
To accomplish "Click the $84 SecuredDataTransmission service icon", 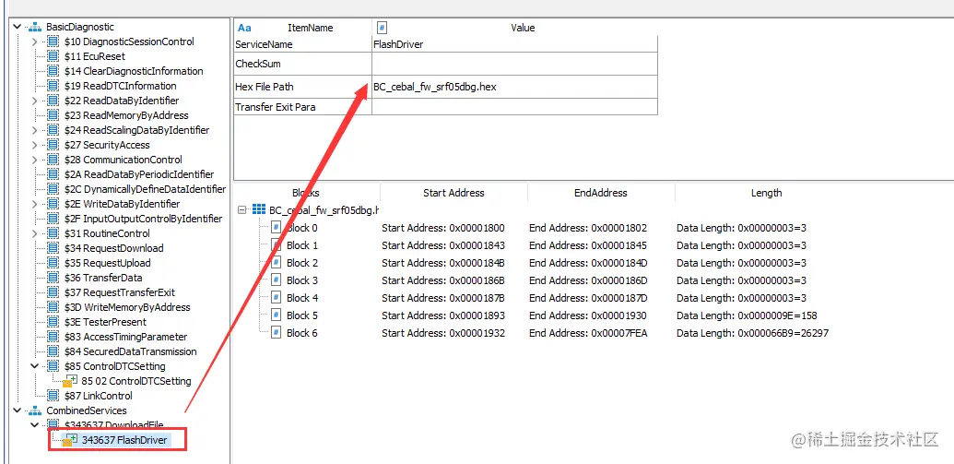I will point(53,351).
